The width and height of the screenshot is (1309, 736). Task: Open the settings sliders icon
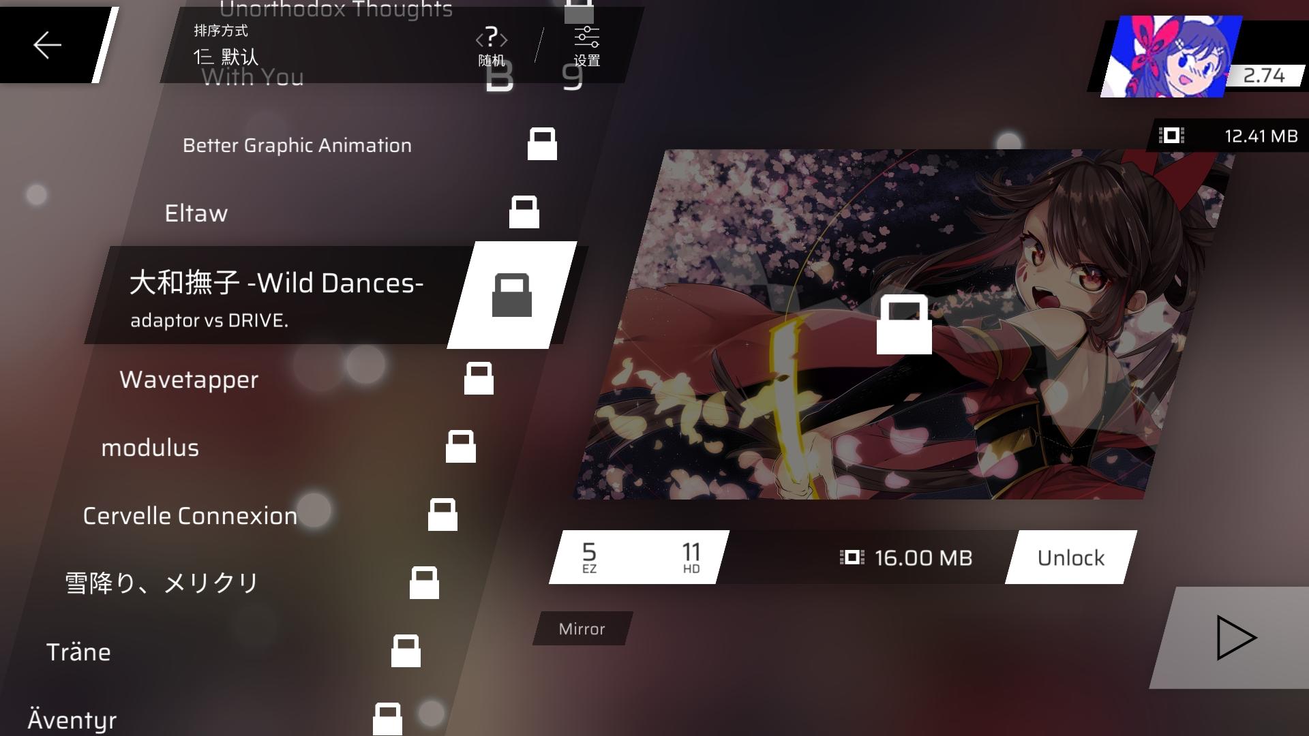pyautogui.click(x=586, y=45)
